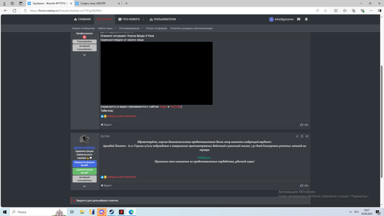The width and height of the screenshot is (384, 216).
Task: Switch to the Создать тему browser tab
Action: coord(96,3)
